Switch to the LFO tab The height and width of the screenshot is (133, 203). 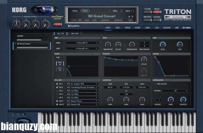(x=157, y=28)
